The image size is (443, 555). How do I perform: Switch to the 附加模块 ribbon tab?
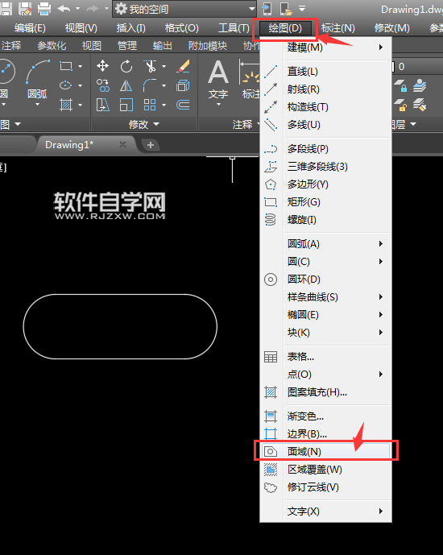pos(208,46)
